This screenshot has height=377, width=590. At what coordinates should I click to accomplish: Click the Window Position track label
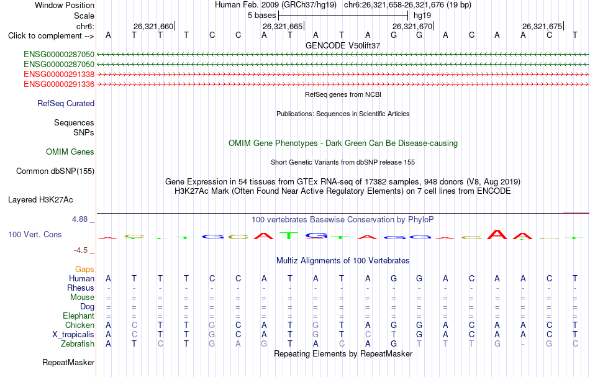(x=65, y=5)
